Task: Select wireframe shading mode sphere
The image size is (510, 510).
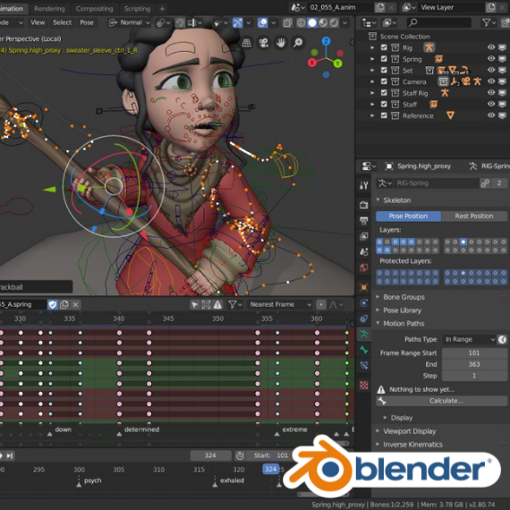Action: click(x=302, y=22)
